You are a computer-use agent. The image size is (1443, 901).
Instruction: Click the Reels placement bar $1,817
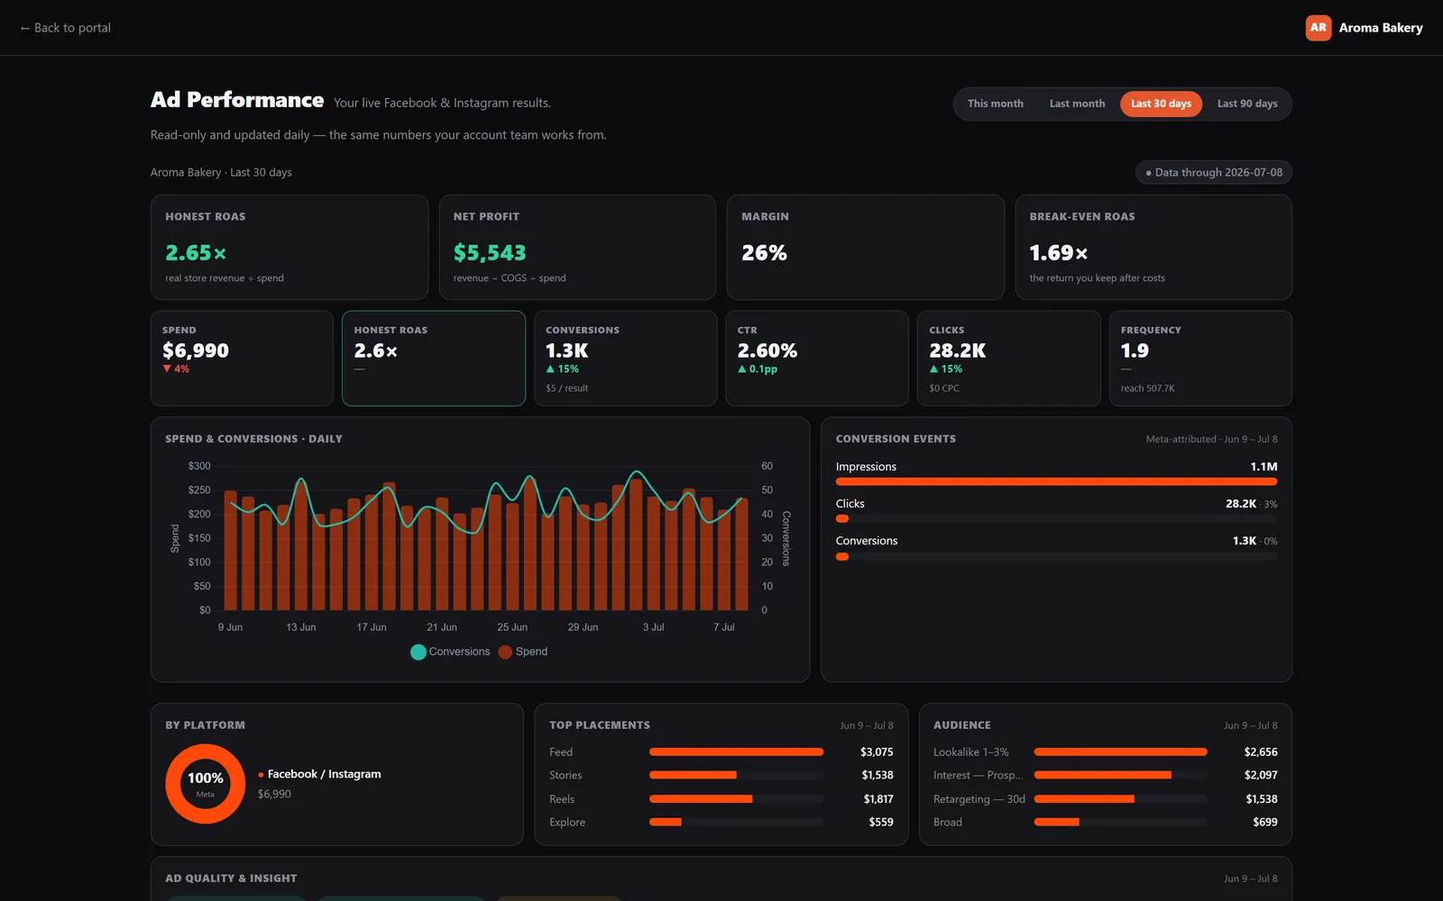pyautogui.click(x=736, y=799)
